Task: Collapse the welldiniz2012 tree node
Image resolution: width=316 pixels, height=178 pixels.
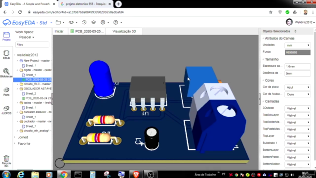Action: [x=15, y=55]
